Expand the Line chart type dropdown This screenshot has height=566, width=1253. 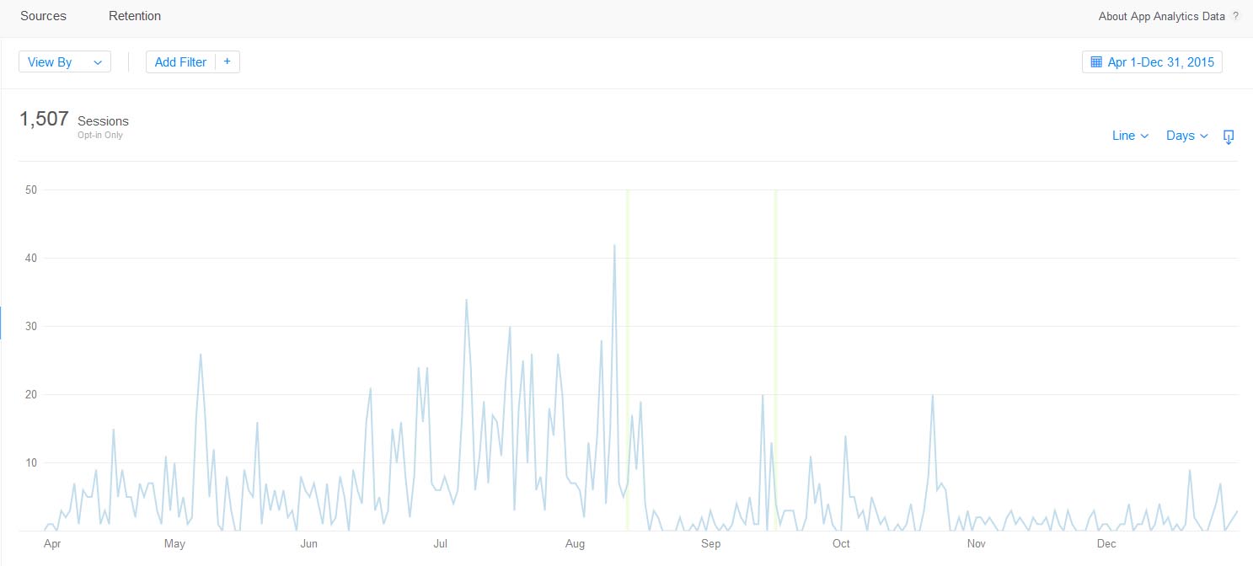click(1130, 136)
